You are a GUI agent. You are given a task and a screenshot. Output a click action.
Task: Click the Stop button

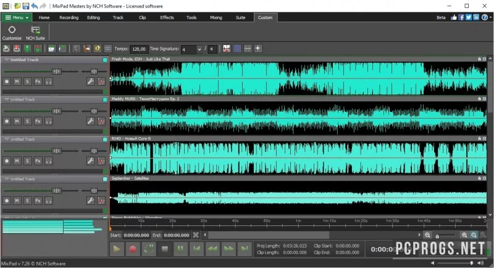(164, 249)
